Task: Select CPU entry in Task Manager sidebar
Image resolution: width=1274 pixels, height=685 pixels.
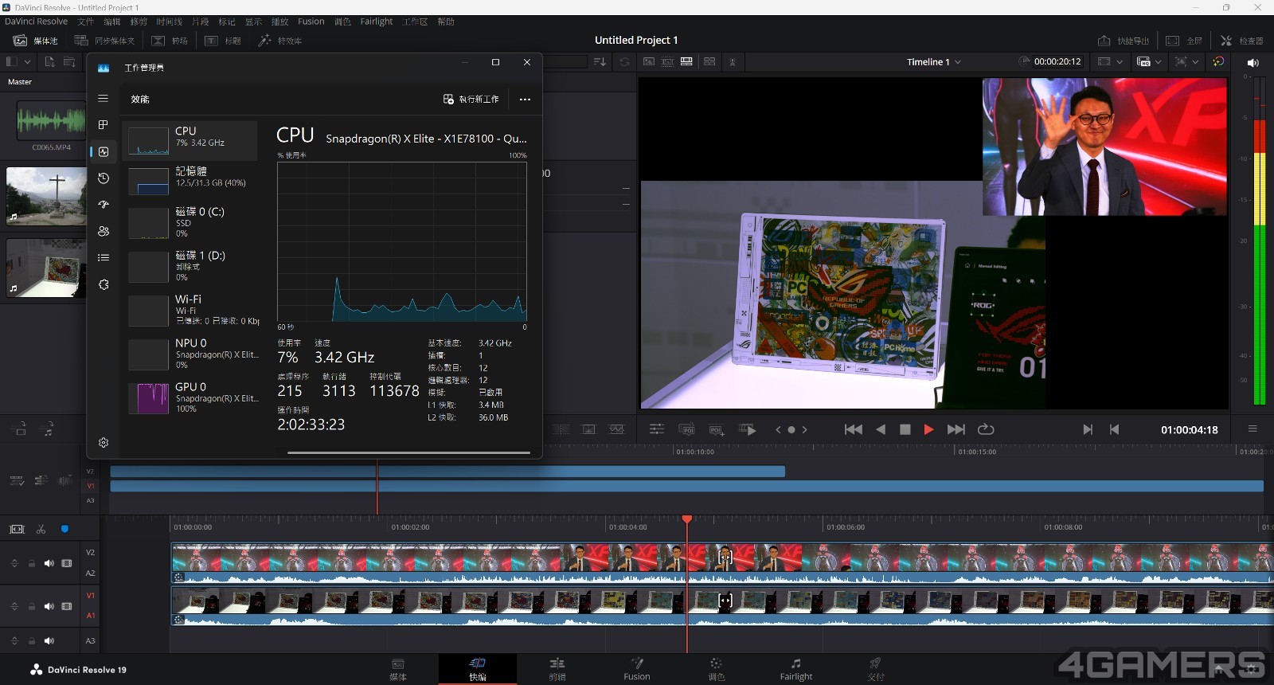Action: pos(190,141)
